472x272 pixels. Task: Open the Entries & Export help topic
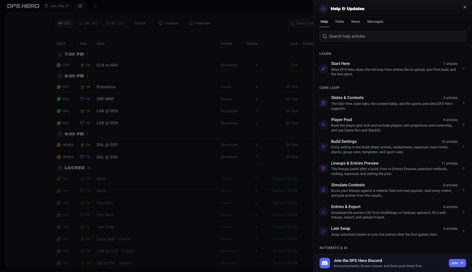tap(393, 212)
